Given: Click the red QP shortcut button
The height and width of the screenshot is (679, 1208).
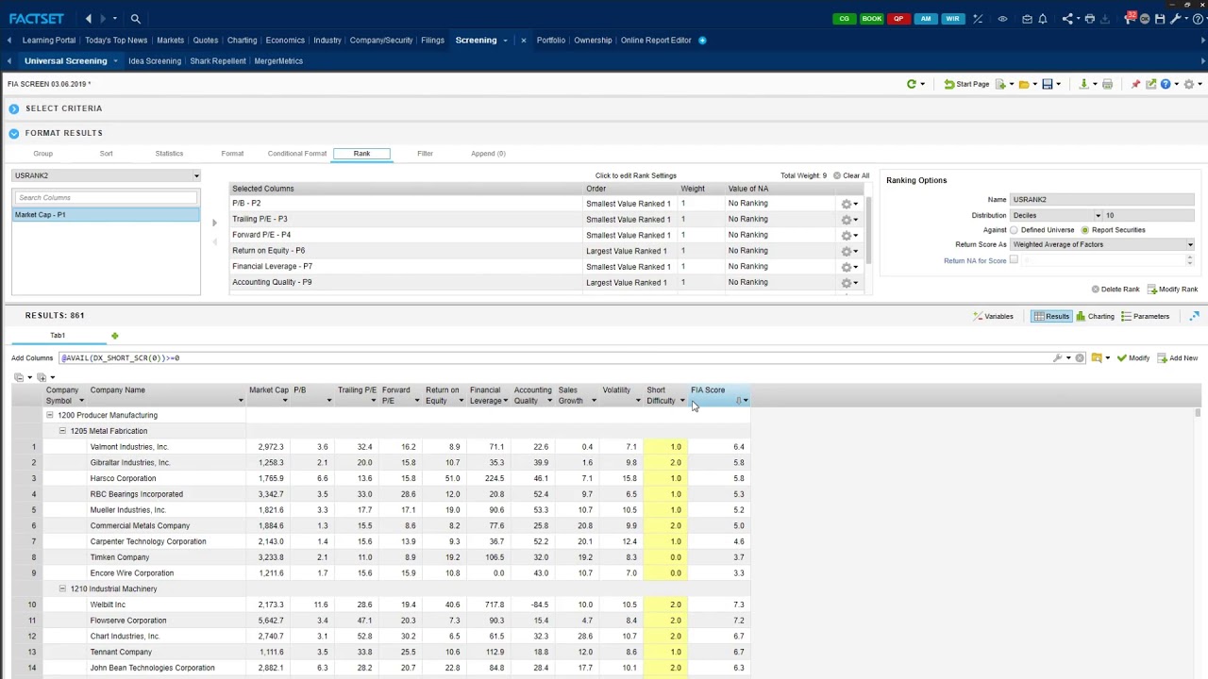Looking at the screenshot, I should point(898,19).
